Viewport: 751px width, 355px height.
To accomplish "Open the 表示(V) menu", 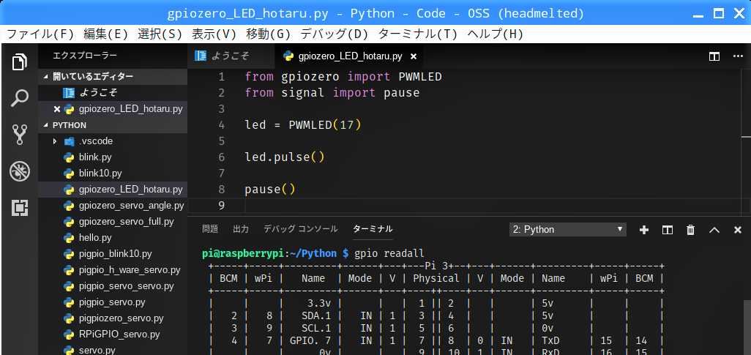I will tap(214, 34).
